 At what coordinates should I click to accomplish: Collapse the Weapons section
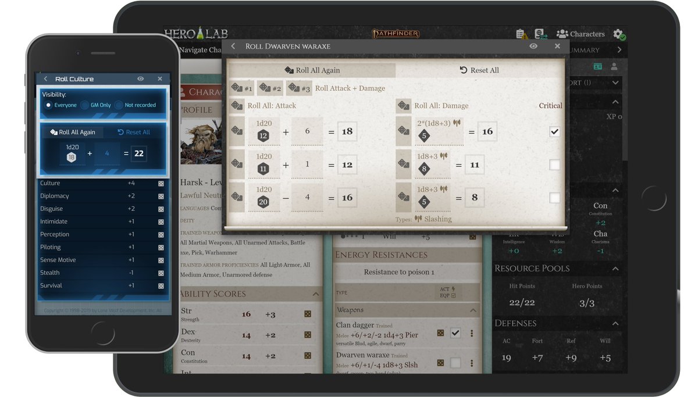coord(473,310)
